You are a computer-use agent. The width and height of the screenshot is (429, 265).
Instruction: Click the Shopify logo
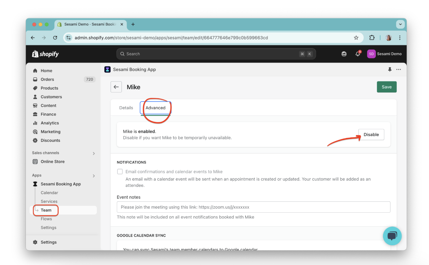click(x=45, y=54)
